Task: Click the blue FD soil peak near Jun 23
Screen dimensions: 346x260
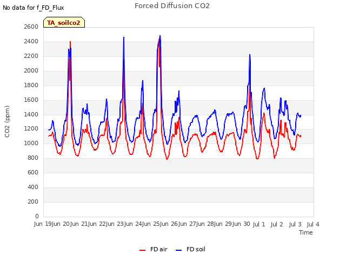Action: (x=124, y=37)
